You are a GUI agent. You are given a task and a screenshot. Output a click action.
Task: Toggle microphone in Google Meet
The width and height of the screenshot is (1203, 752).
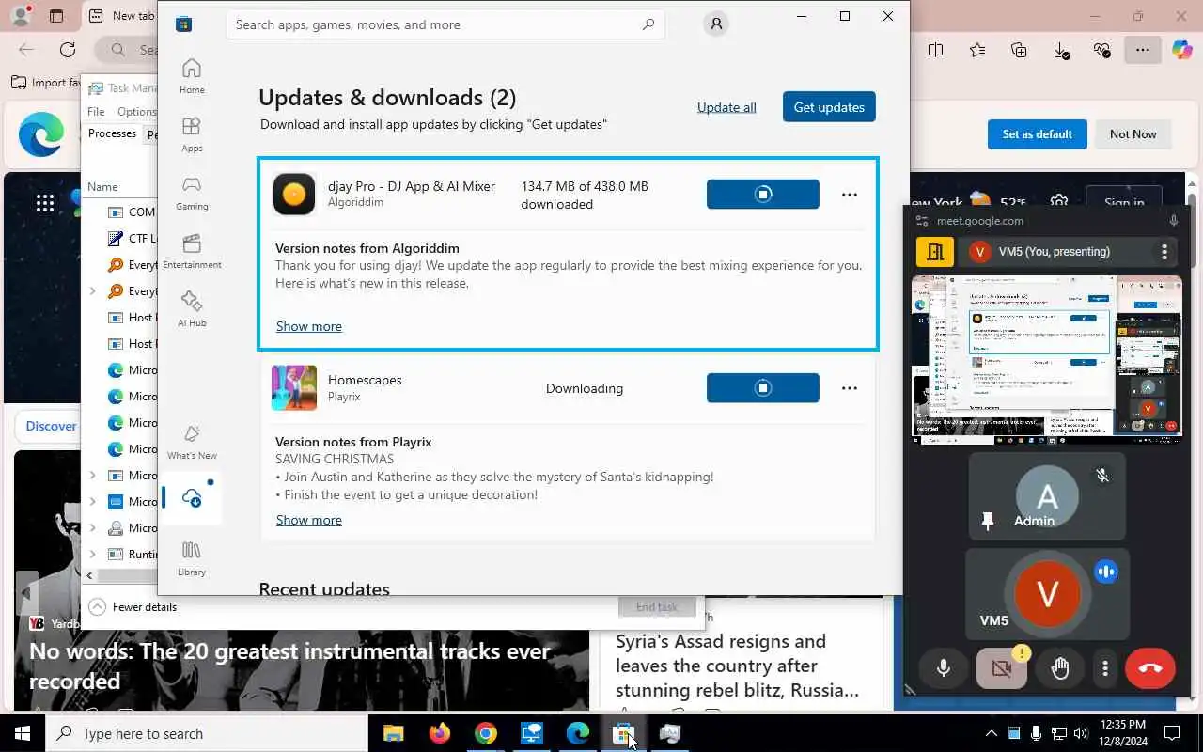coord(944,668)
